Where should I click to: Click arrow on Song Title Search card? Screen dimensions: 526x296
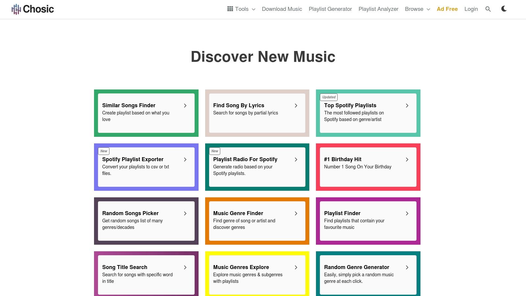tap(185, 267)
